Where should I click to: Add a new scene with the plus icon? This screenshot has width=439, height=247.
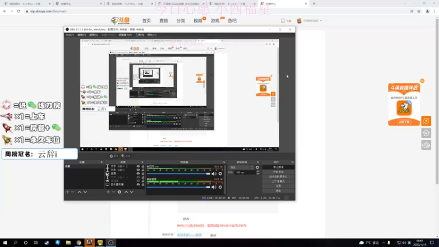click(x=67, y=192)
